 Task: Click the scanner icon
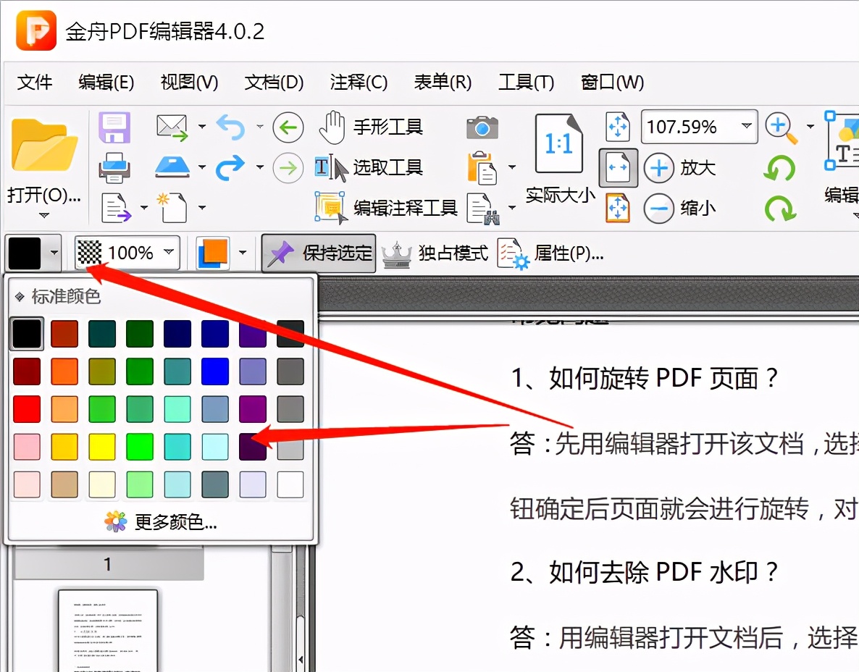172,167
